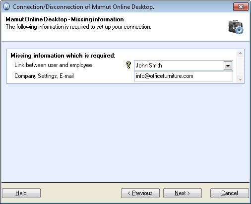Image resolution: width=251 pixels, height=204 pixels.
Task: Click the yellow question mark help icon
Action: click(128, 65)
